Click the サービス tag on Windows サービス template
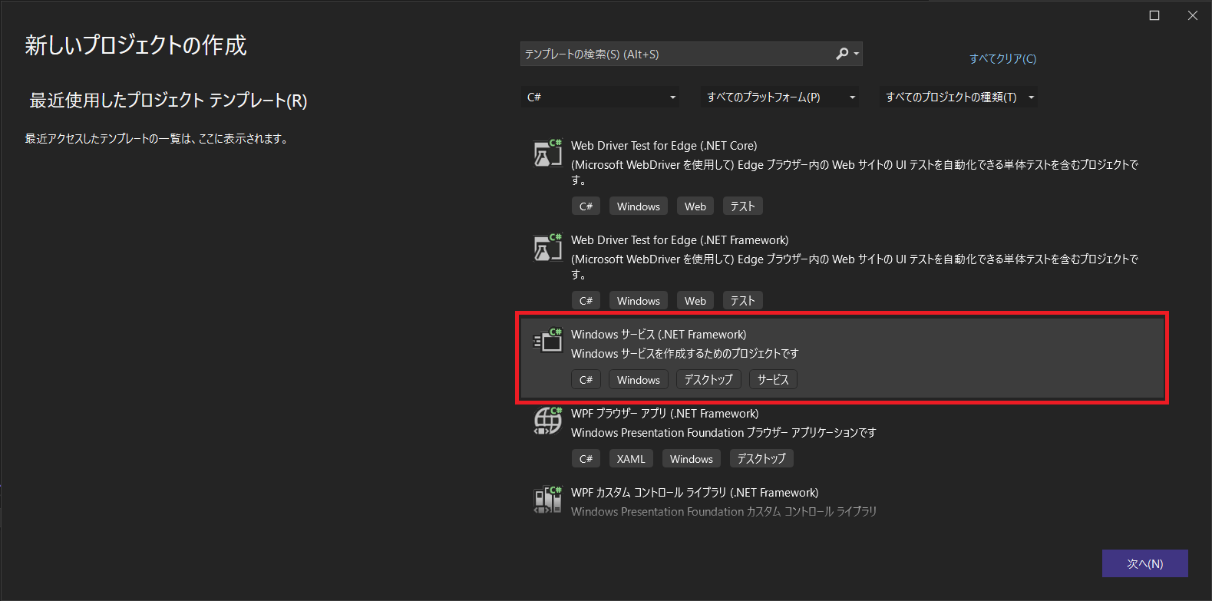The image size is (1212, 601). [x=773, y=380]
